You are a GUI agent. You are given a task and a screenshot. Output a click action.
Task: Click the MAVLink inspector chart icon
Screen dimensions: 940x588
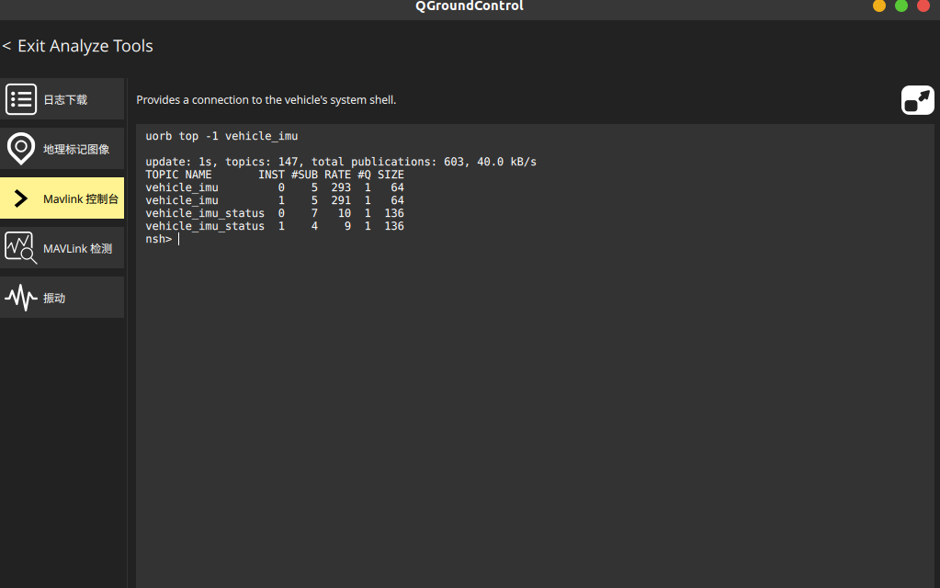tap(21, 248)
